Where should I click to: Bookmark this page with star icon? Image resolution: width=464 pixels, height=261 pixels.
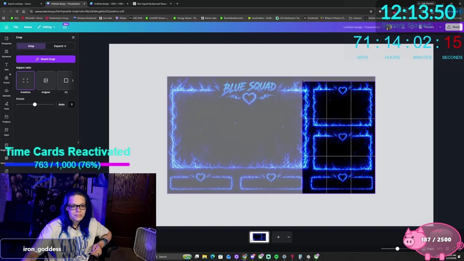(x=370, y=11)
